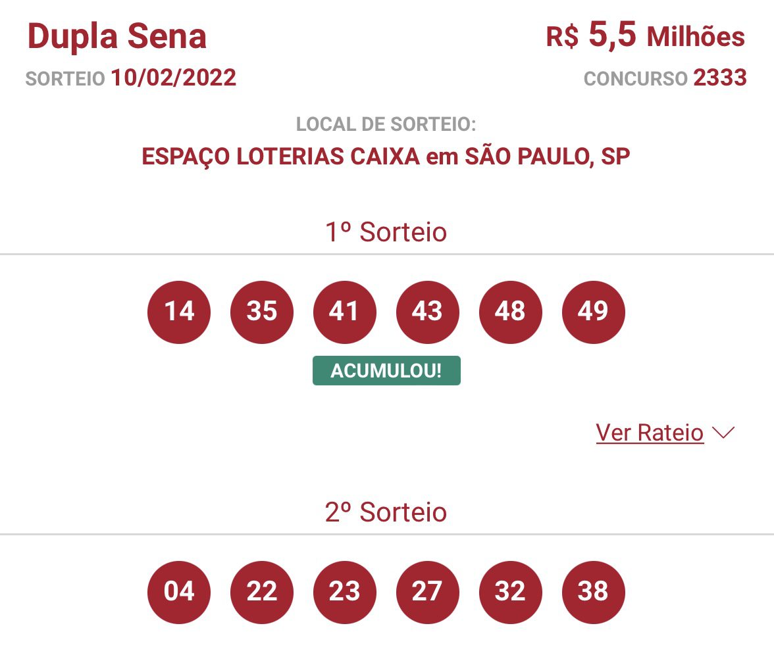Click the R$ 5,5 Milhões prize amount
The image size is (774, 655).
tap(645, 36)
